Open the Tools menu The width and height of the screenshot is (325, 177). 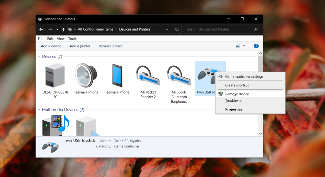tap(72, 38)
